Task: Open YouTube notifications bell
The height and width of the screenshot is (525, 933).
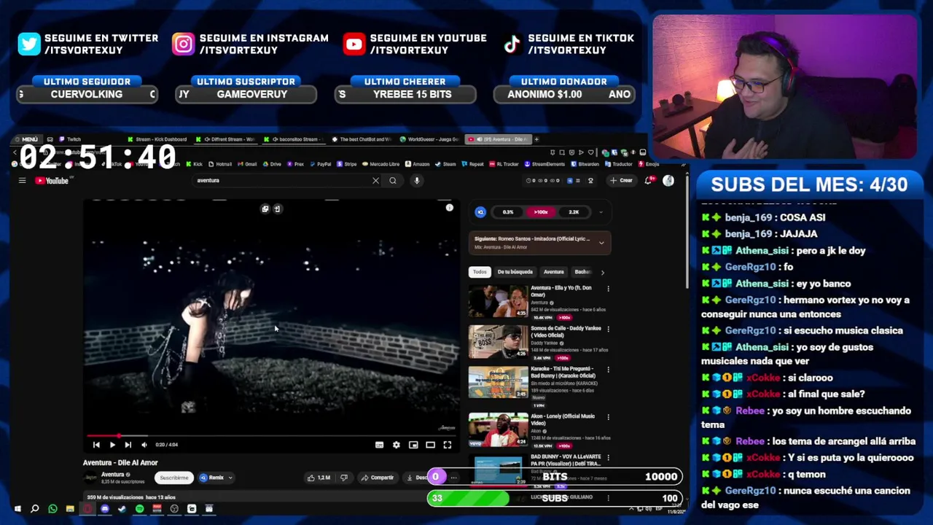Action: click(x=647, y=181)
